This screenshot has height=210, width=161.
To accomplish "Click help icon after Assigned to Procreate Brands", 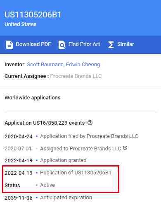I will pyautogui.click(x=125, y=148).
